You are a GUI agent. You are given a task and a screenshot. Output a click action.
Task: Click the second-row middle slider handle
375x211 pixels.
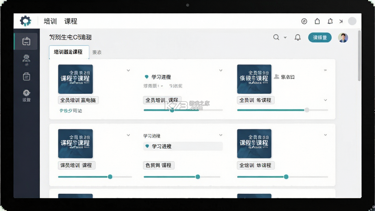(197, 177)
